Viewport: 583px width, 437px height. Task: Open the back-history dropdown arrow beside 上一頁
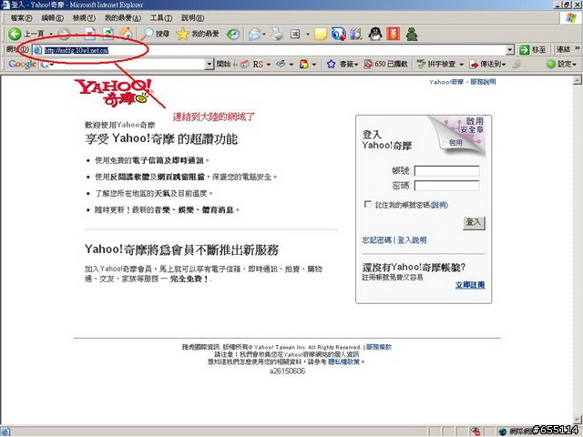(x=51, y=35)
